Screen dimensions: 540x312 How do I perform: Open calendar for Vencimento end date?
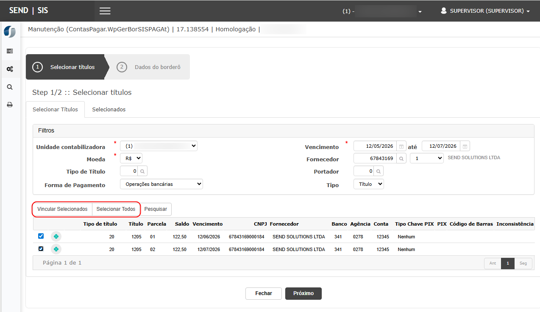(x=465, y=146)
